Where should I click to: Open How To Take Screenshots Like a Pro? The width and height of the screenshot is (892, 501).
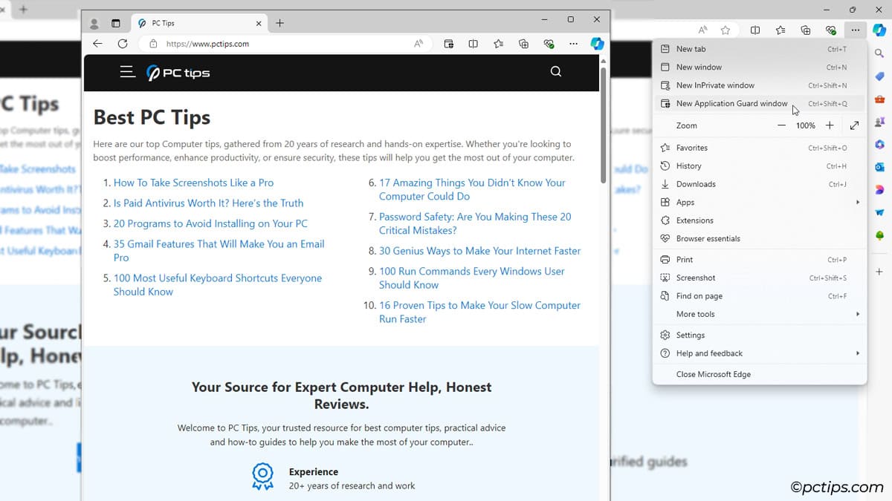(x=193, y=183)
